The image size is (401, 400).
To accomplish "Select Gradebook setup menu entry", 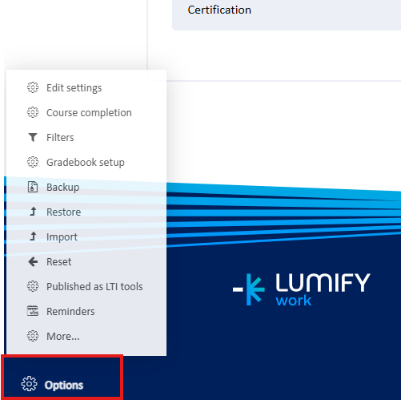I will point(86,163).
